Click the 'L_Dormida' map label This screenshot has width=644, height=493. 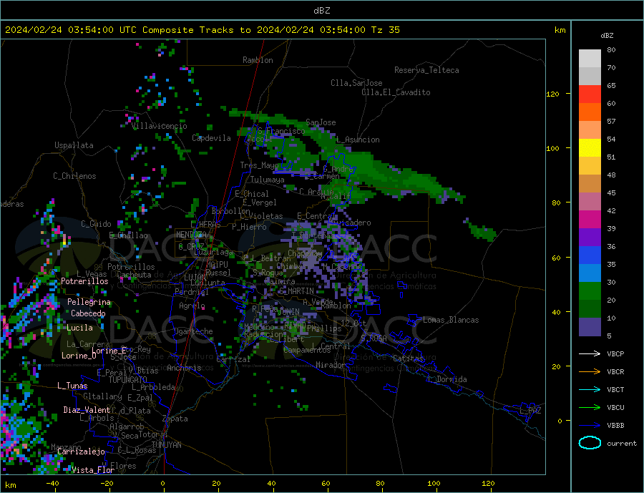click(x=448, y=379)
